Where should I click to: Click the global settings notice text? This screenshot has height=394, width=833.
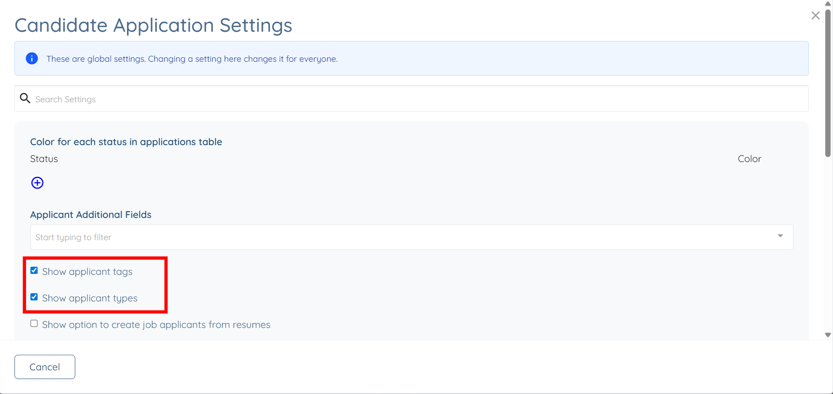pos(192,59)
